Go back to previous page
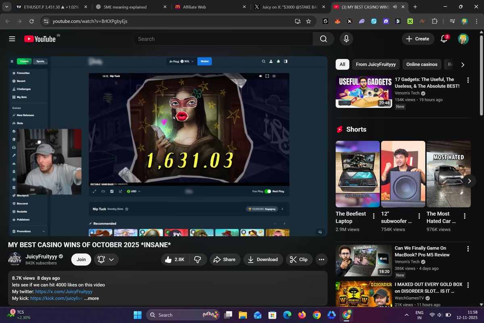This screenshot has width=484, height=323. [8, 21]
